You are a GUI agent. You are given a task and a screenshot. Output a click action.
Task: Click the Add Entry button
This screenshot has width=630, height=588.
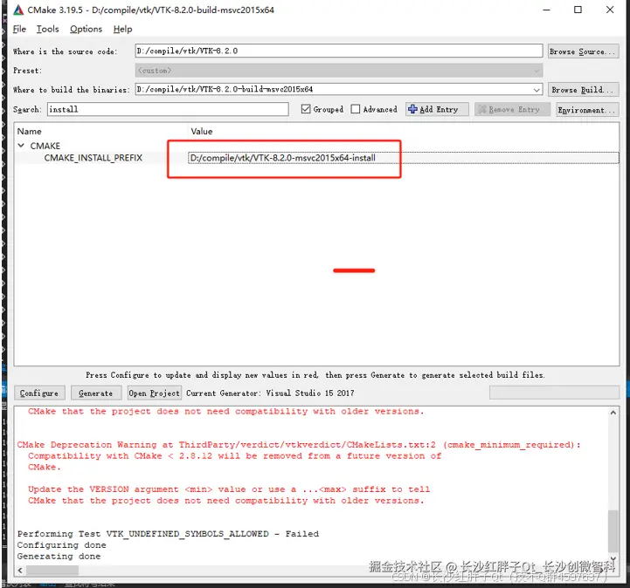click(437, 109)
